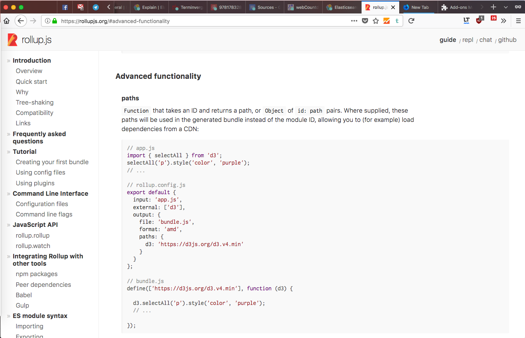This screenshot has width=525, height=338.
Task: Open the 'repl' header link
Action: coord(468,40)
